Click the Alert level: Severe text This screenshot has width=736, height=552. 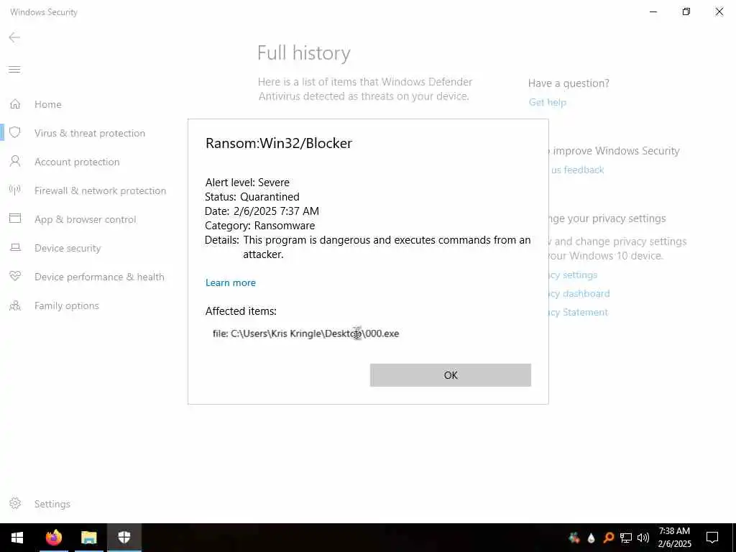(x=247, y=182)
